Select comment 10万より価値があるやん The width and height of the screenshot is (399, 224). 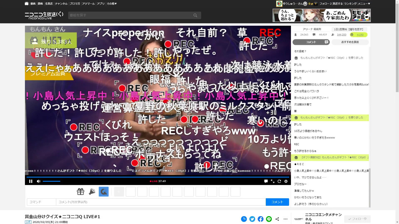click(x=308, y=131)
